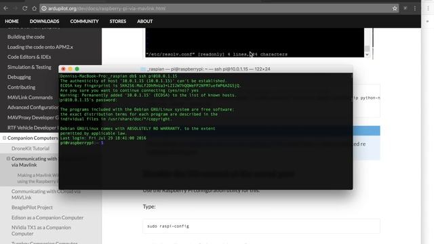Open the DOWNLOADS menu item
Viewport: 434px width, 244px height.
(x=44, y=21)
